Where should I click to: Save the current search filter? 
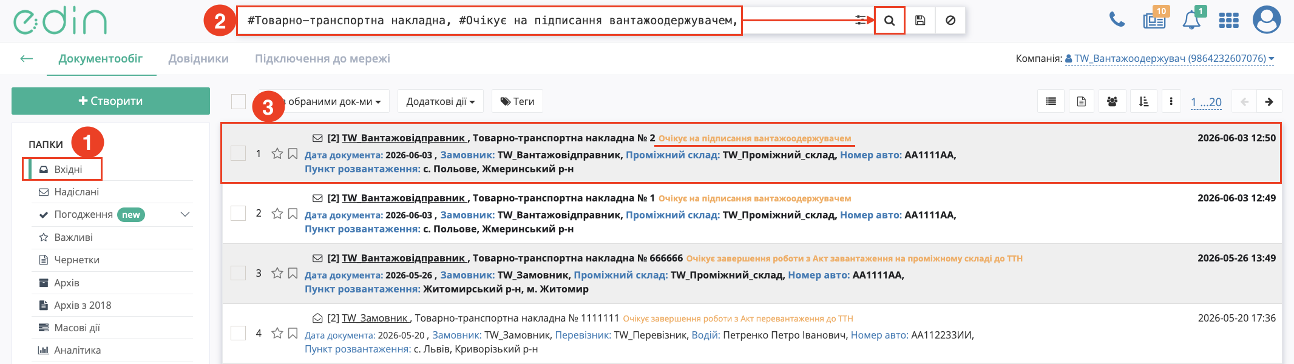920,21
